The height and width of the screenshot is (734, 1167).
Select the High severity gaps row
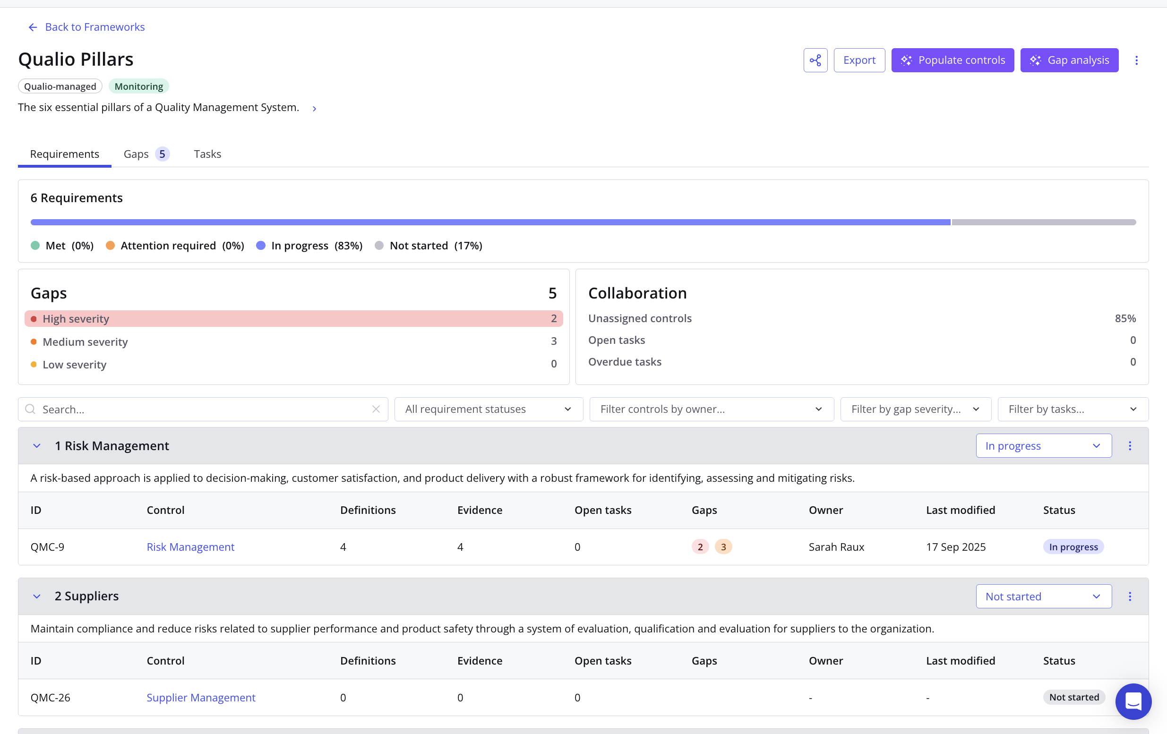(293, 319)
